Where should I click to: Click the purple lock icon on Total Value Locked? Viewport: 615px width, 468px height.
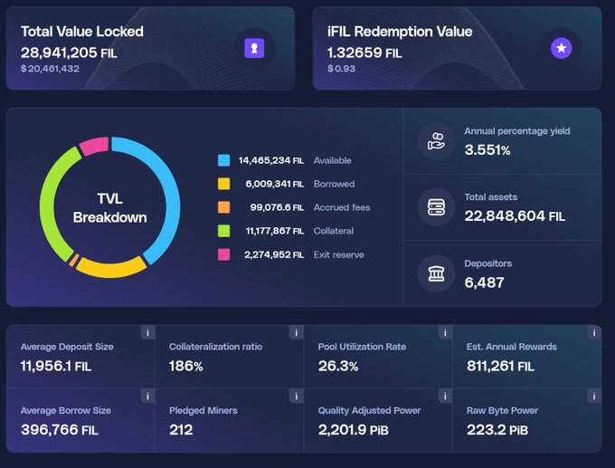[254, 48]
